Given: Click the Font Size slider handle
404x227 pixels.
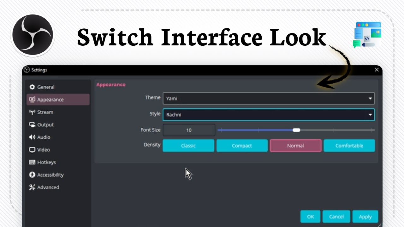Looking at the screenshot, I should (296, 130).
